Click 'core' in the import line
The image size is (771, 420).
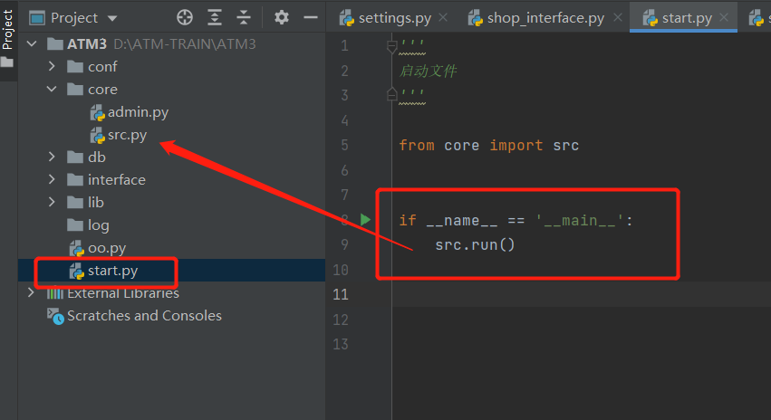pyautogui.click(x=462, y=146)
